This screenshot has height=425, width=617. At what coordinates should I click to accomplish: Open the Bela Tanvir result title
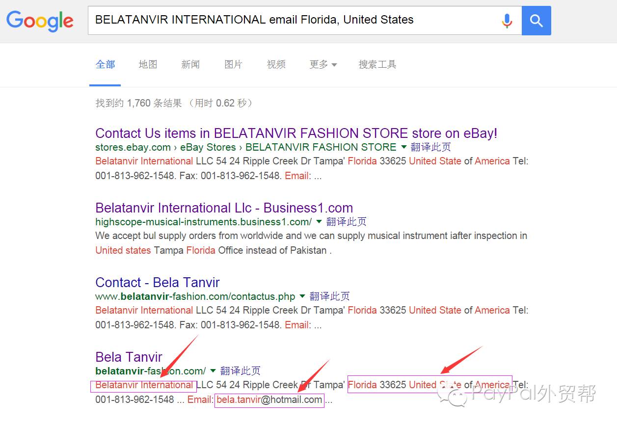[x=129, y=357]
